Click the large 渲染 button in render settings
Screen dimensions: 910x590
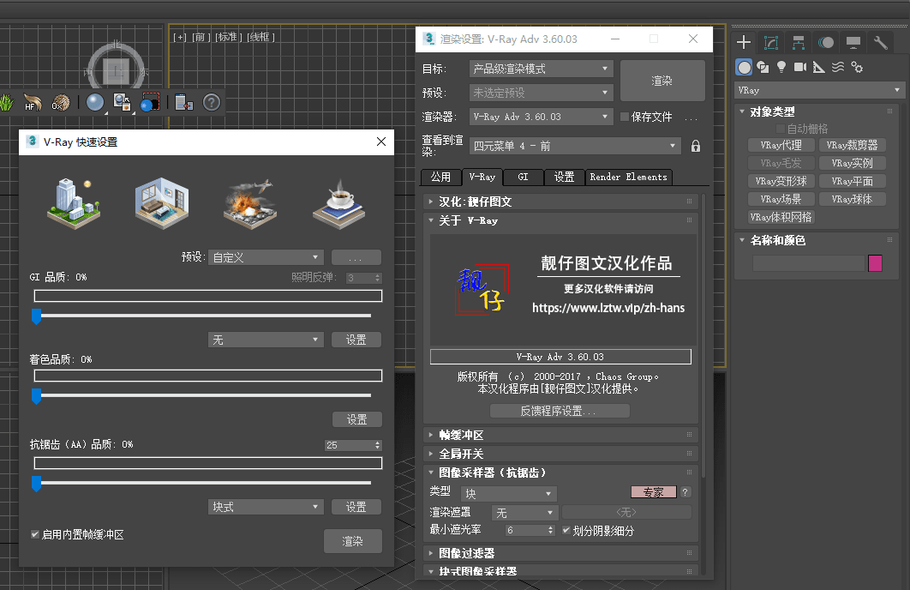[662, 81]
